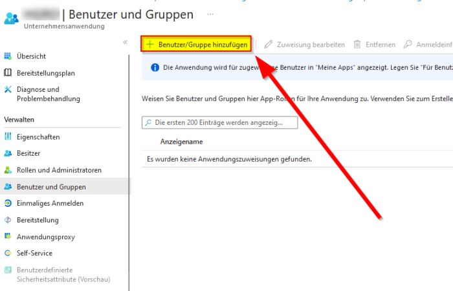Click the enterprise application header icon
The height and width of the screenshot is (291, 453).
11,18
